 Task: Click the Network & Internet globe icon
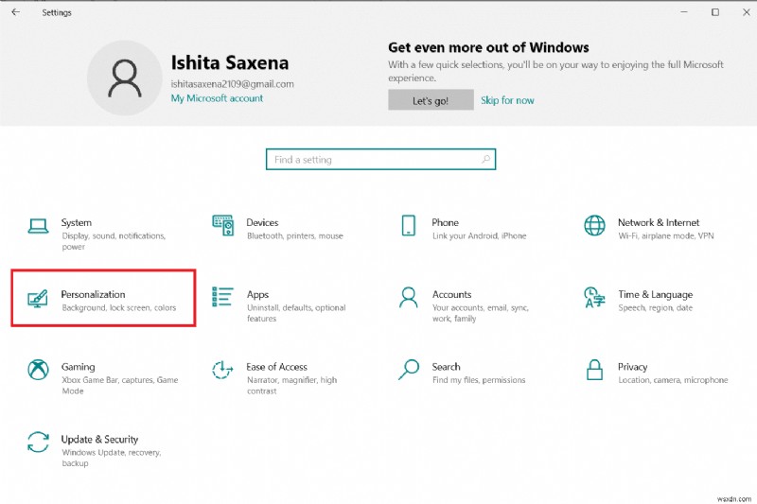594,225
